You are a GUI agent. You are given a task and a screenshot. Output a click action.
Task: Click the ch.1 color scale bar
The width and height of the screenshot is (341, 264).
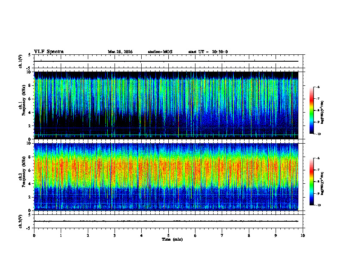(x=312, y=110)
